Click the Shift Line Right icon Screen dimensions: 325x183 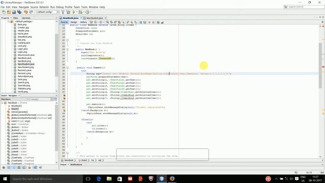[x=145, y=22]
